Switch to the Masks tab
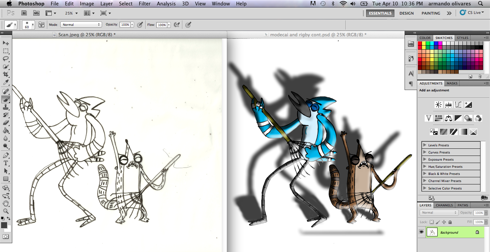Image resolution: width=490 pixels, height=252 pixels. click(x=452, y=83)
